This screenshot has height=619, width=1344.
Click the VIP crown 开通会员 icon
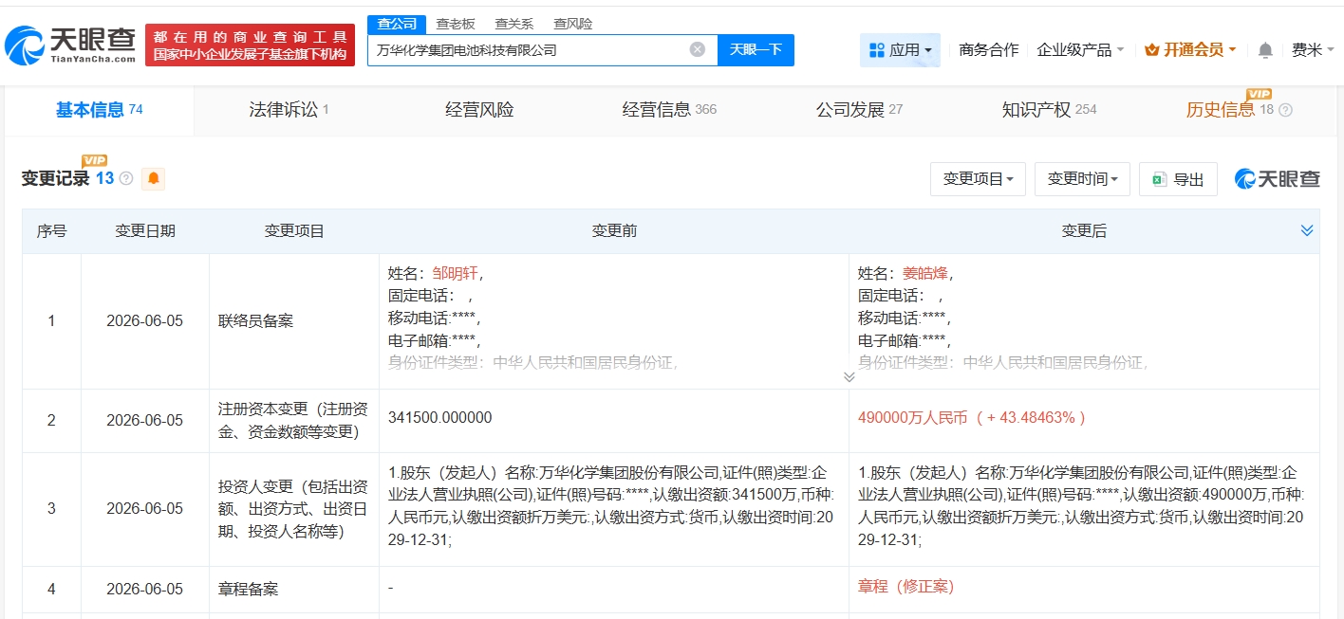click(1152, 49)
